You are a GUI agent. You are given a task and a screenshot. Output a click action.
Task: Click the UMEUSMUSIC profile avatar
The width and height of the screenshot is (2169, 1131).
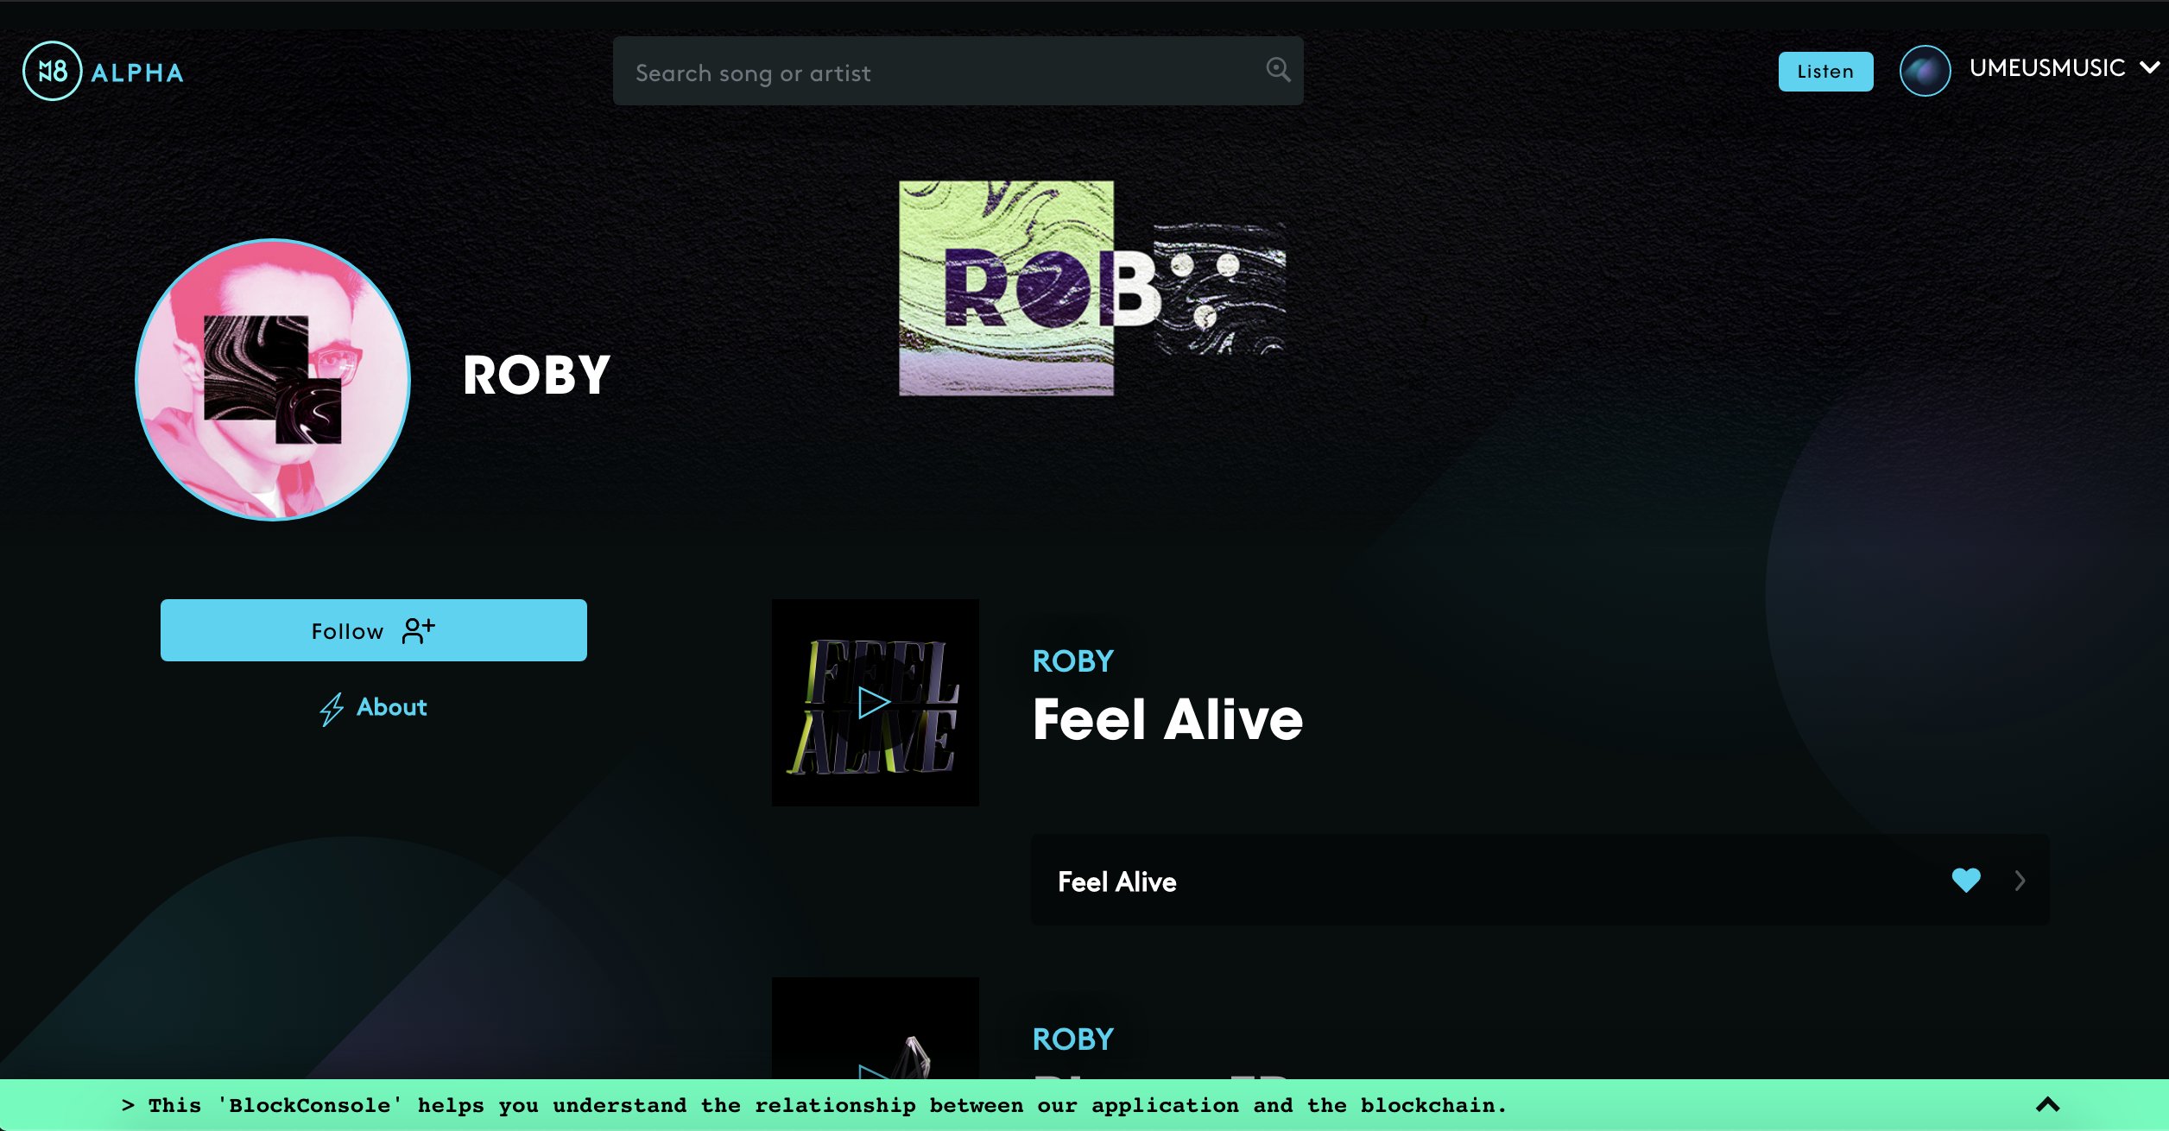(x=1925, y=71)
